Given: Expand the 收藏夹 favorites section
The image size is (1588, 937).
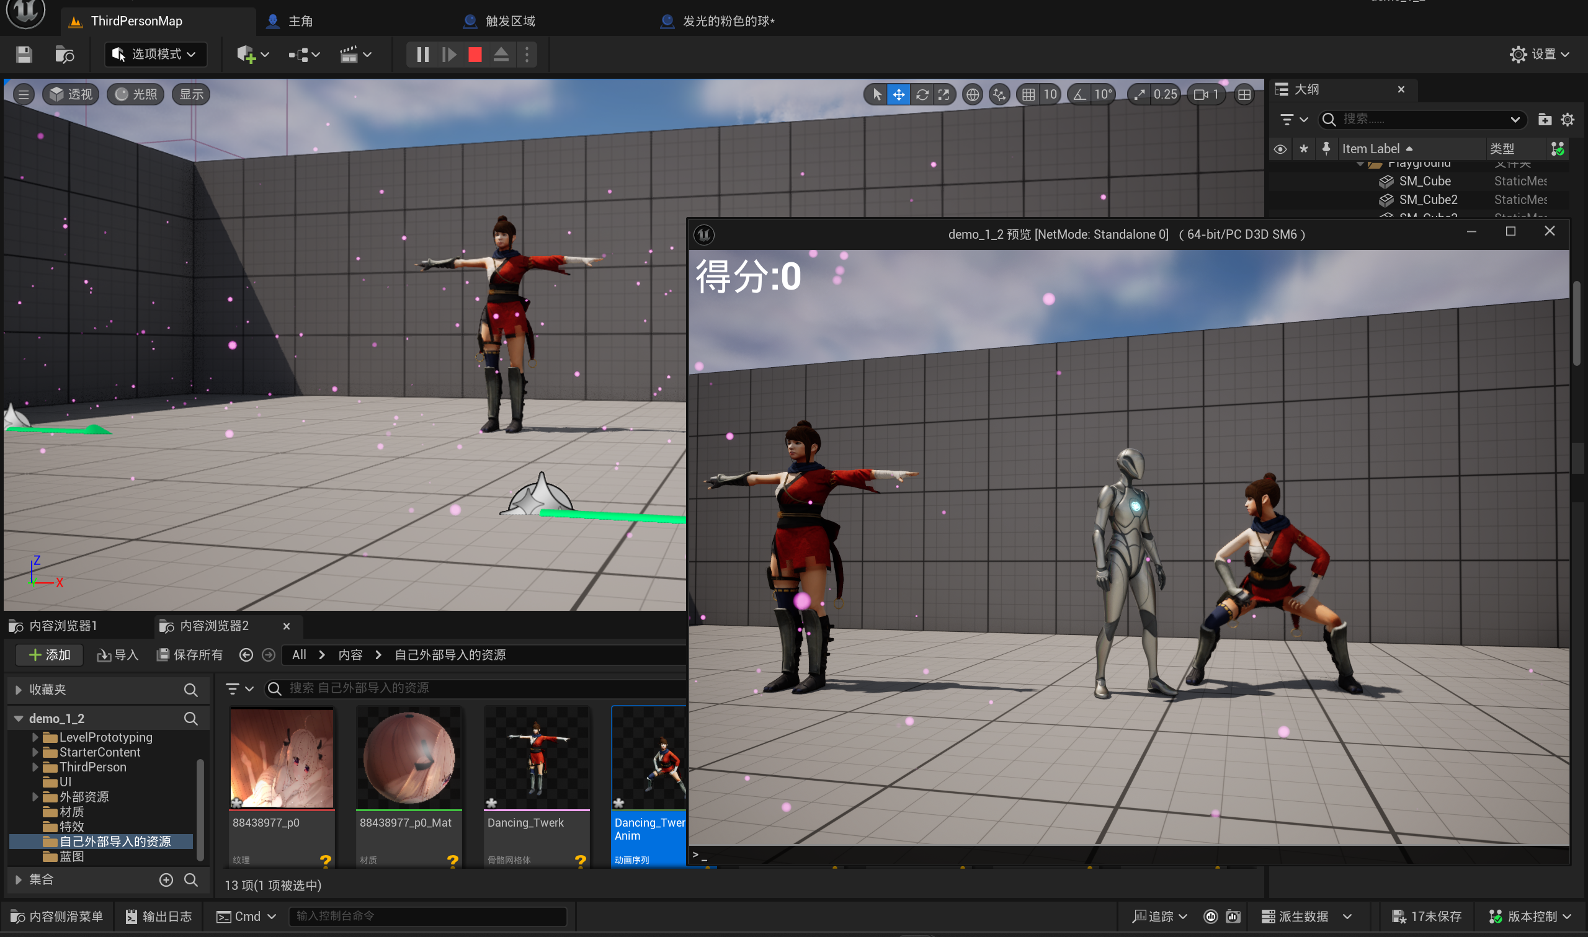Looking at the screenshot, I should 19,690.
